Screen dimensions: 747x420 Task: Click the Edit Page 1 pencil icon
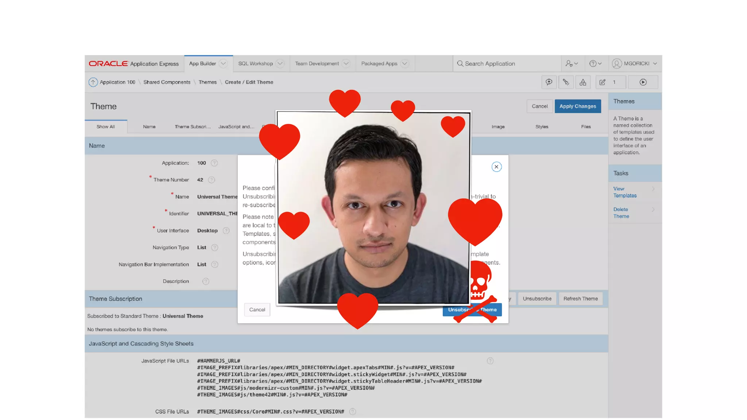tap(603, 82)
